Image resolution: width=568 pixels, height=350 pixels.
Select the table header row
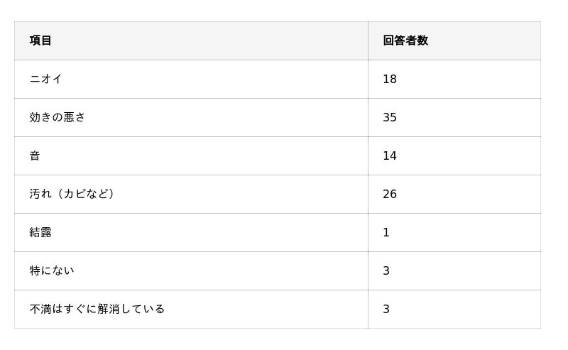(277, 40)
